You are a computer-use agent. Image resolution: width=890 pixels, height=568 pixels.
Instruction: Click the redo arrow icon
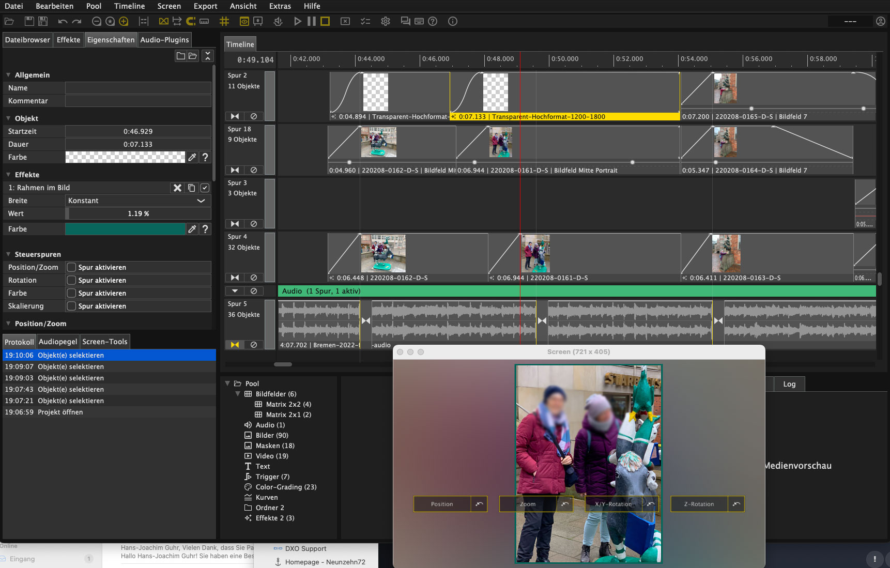tap(77, 21)
